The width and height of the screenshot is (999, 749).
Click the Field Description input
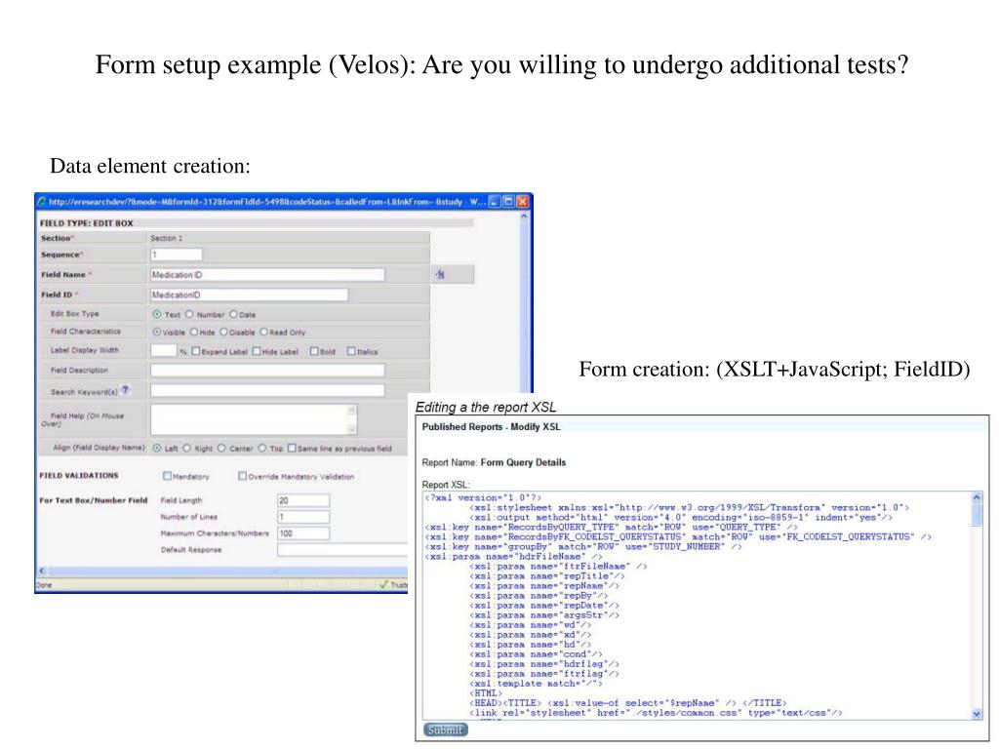[267, 370]
